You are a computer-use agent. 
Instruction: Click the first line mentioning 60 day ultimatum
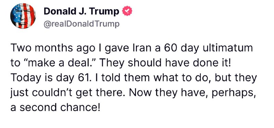pos(132,48)
